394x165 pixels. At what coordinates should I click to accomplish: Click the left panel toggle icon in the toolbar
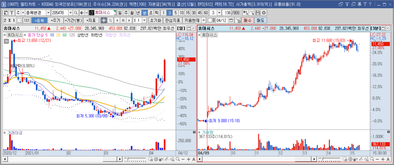tap(6, 13)
